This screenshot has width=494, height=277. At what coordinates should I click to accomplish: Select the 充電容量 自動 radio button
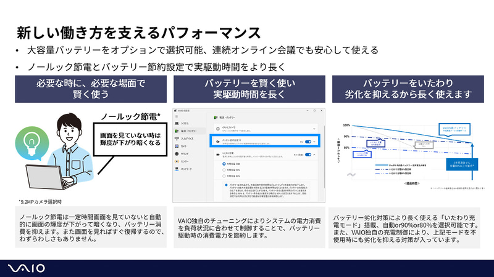click(x=224, y=164)
